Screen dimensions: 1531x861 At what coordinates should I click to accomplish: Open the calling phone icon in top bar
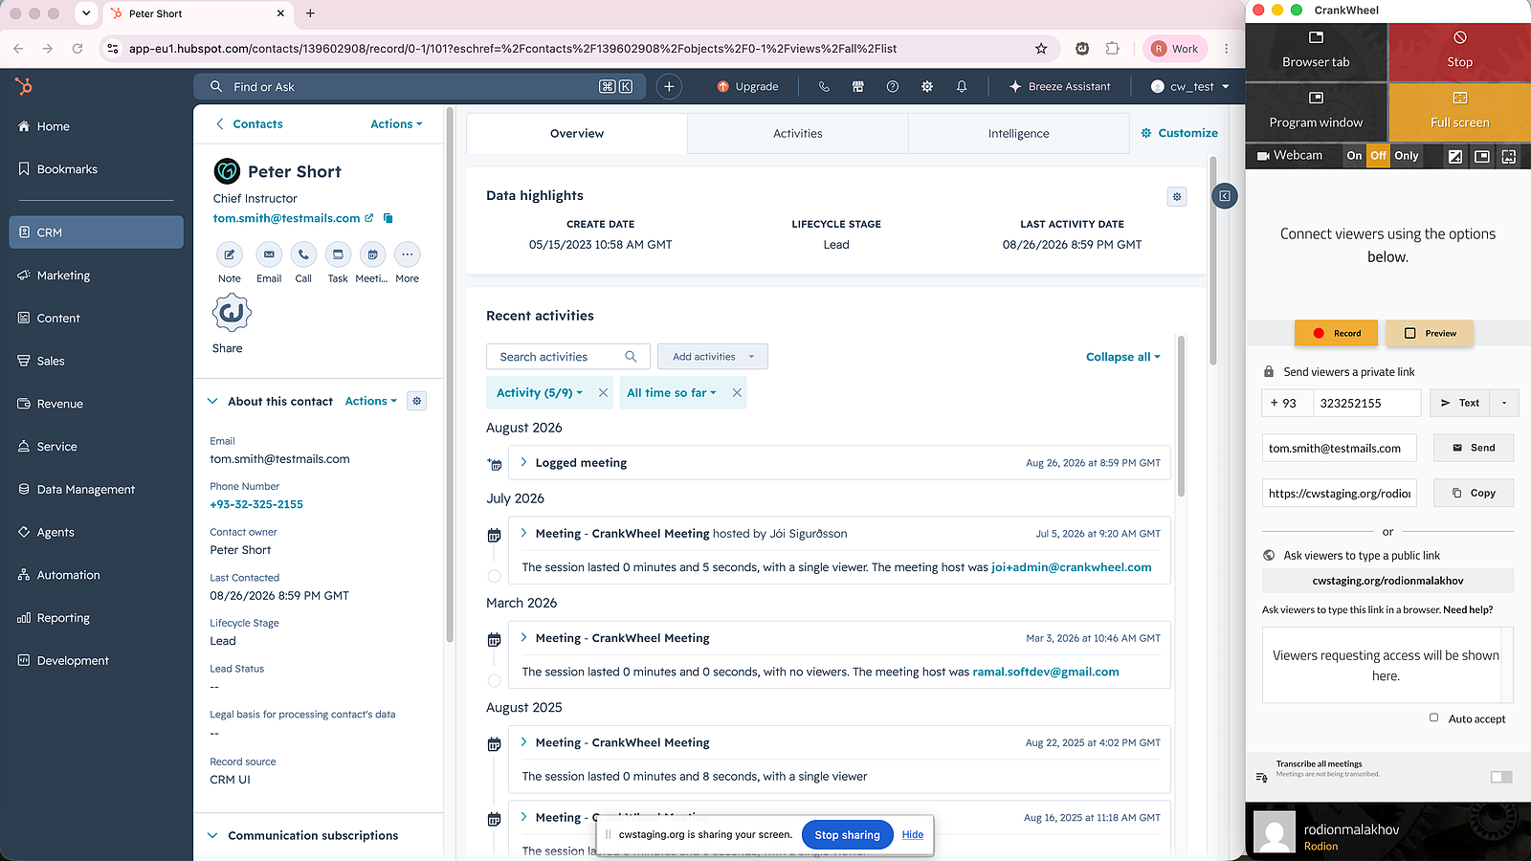(824, 86)
